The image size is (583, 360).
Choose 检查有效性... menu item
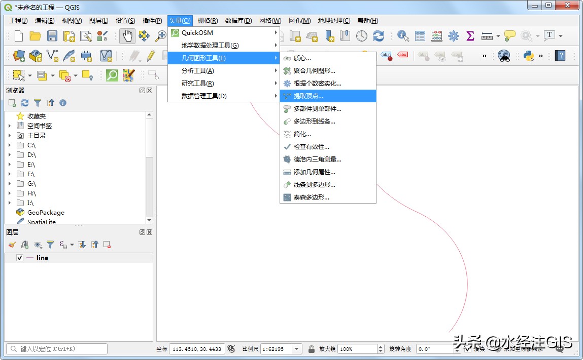328,147
